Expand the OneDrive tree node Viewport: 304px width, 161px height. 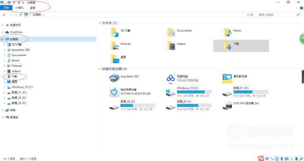[x=3, y=32]
